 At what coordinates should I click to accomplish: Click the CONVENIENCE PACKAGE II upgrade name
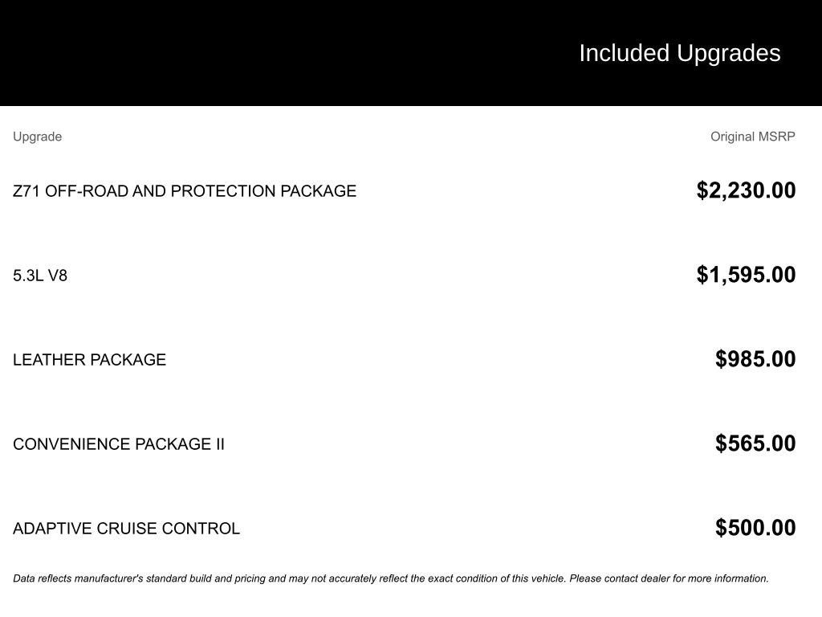[x=118, y=444]
